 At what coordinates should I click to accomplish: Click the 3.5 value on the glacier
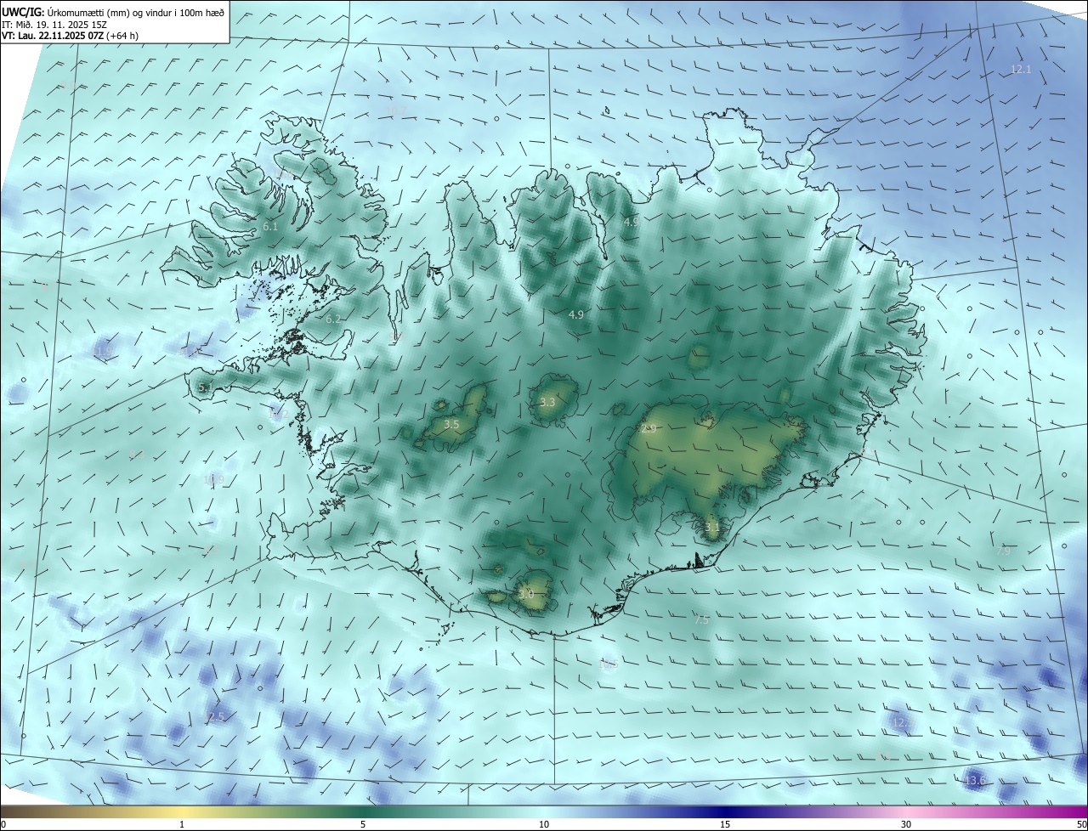(x=451, y=424)
